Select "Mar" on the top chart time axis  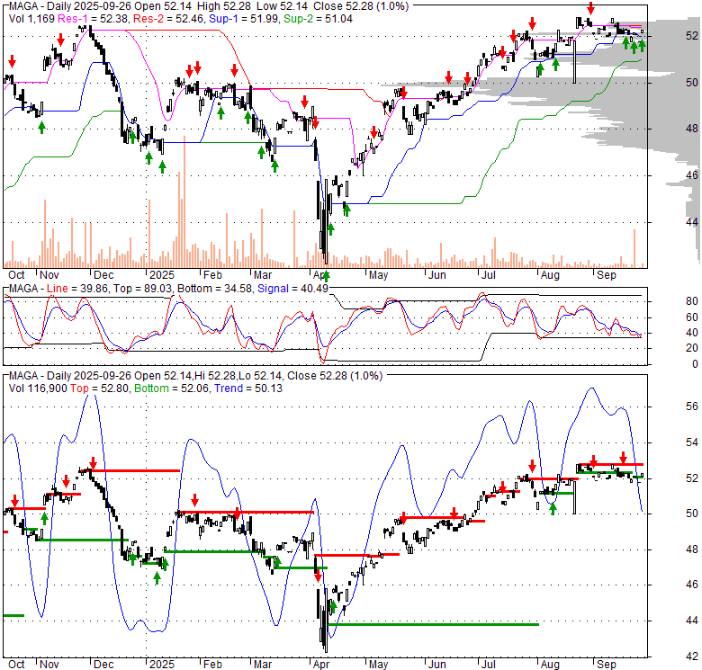click(x=263, y=275)
